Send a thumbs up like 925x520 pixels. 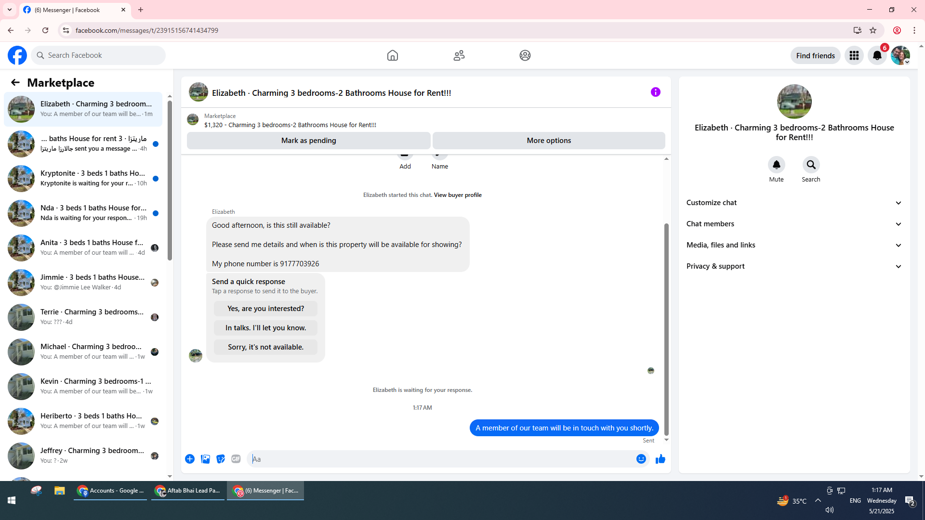tap(660, 459)
